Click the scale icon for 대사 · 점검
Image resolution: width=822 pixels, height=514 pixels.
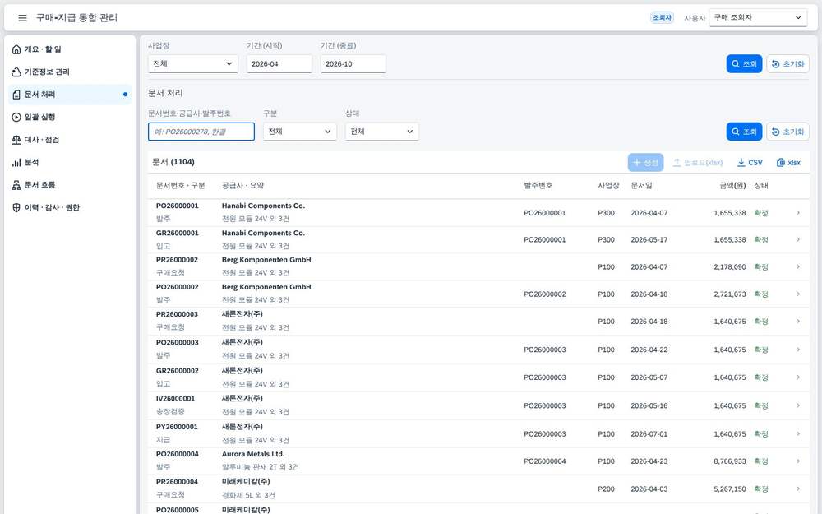(x=16, y=140)
